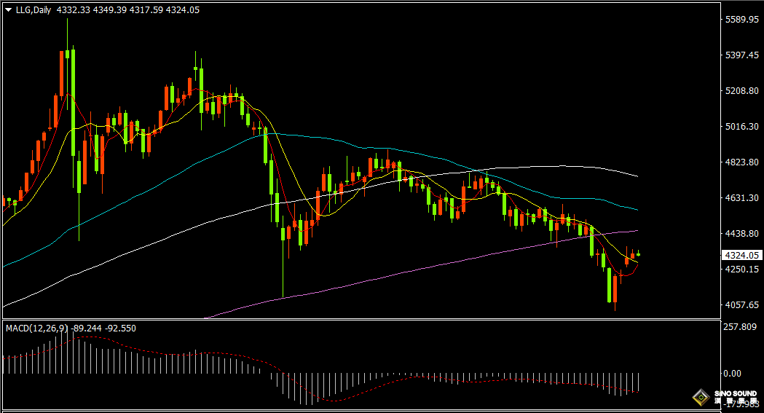The width and height of the screenshot is (764, 413).
Task: Select the high value 4349.39 in header
Action: [110, 9]
